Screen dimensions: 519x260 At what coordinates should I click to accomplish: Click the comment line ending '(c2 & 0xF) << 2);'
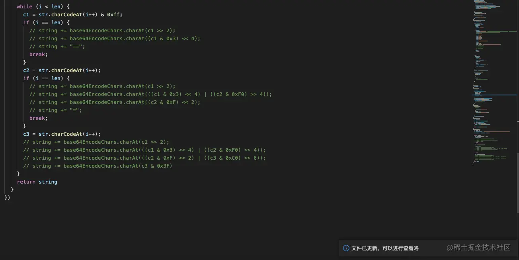115,102
